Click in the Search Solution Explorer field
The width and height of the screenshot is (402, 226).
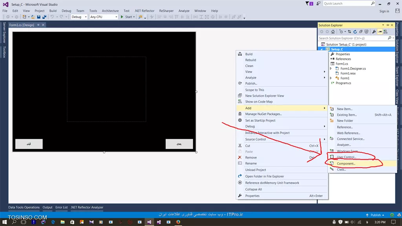pyautogui.click(x=354, y=38)
